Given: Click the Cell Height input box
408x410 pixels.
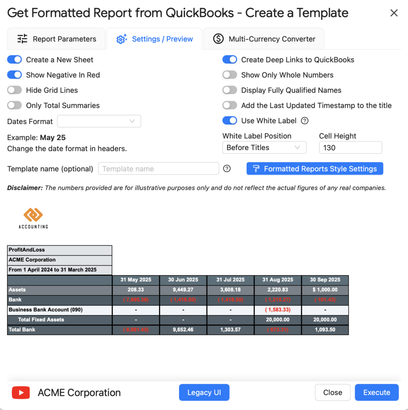Looking at the screenshot, I should click(350, 147).
